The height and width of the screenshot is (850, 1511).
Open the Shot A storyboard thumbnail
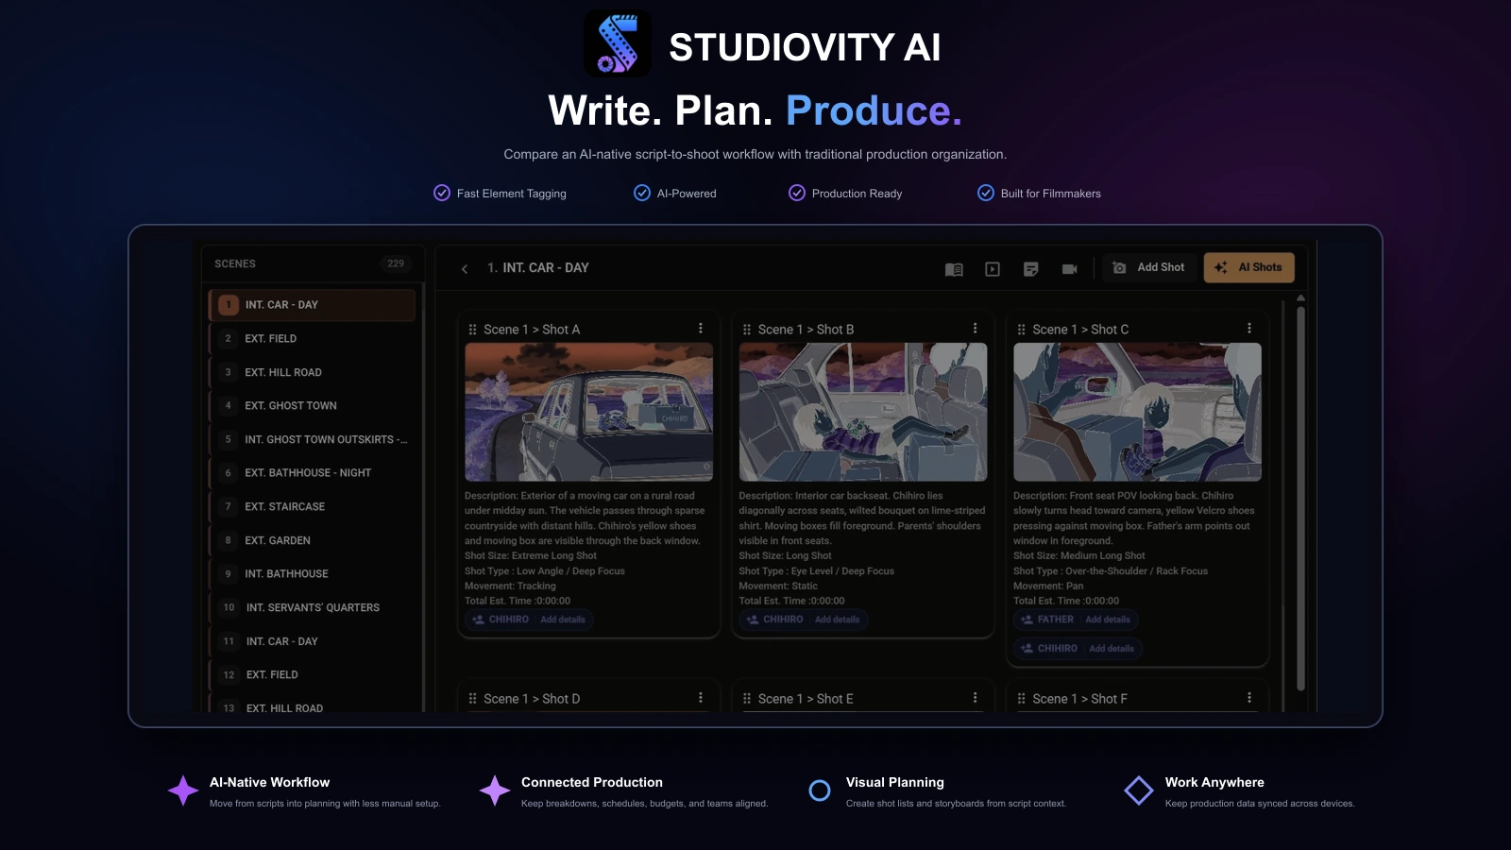(x=588, y=412)
